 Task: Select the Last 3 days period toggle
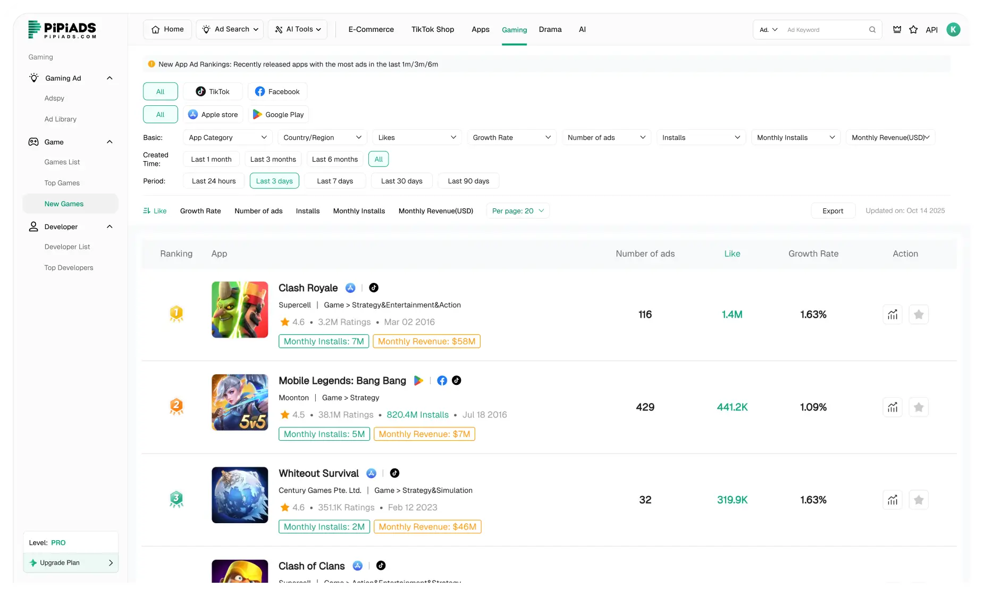[274, 181]
